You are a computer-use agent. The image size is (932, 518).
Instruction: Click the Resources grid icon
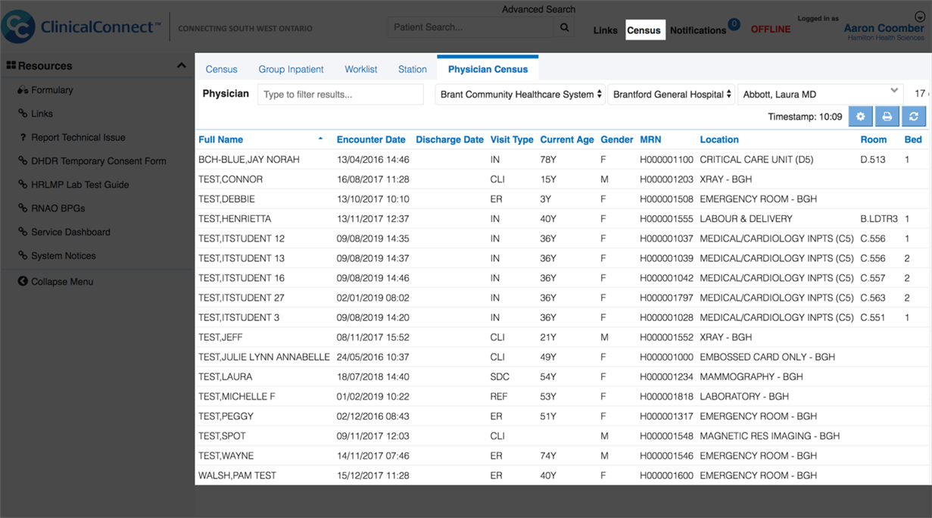click(11, 66)
